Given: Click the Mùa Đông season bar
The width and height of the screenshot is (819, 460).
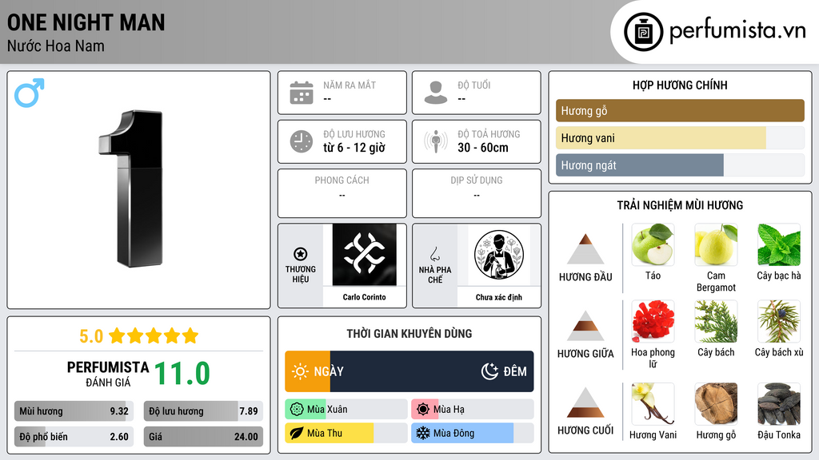Looking at the screenshot, I should click(x=472, y=433).
